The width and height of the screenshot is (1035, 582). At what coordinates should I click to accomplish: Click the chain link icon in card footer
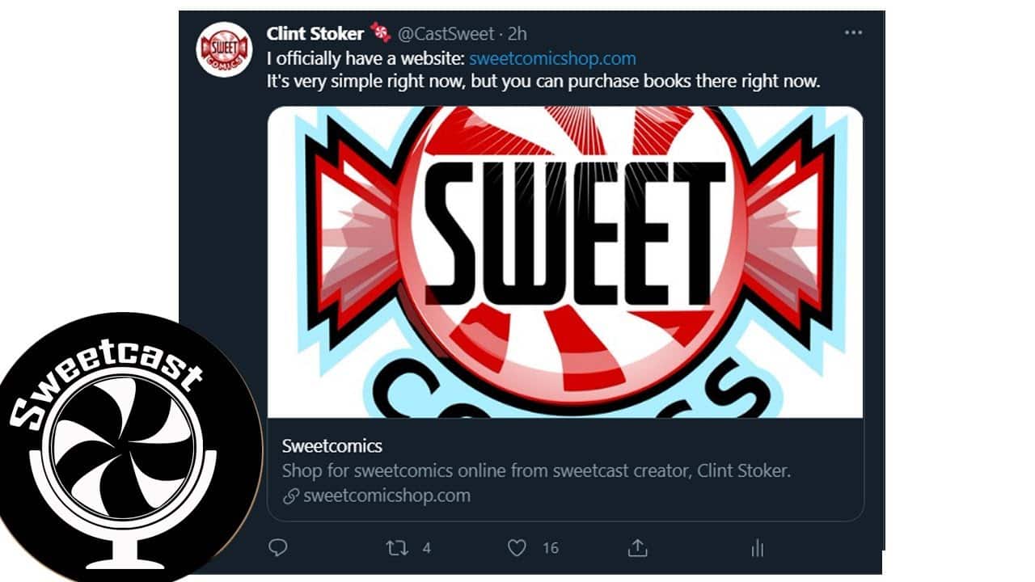291,496
